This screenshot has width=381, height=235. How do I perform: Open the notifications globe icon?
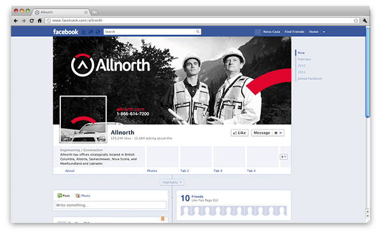coord(98,32)
